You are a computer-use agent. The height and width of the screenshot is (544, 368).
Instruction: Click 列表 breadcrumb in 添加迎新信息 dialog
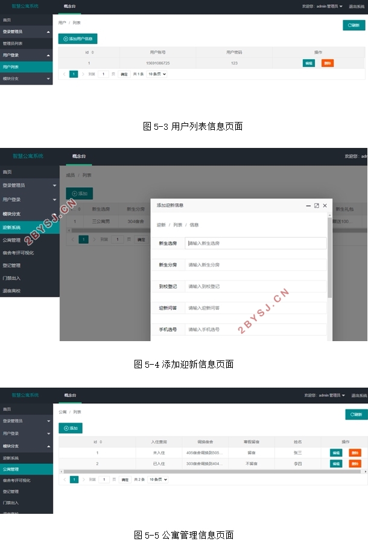[x=177, y=225]
